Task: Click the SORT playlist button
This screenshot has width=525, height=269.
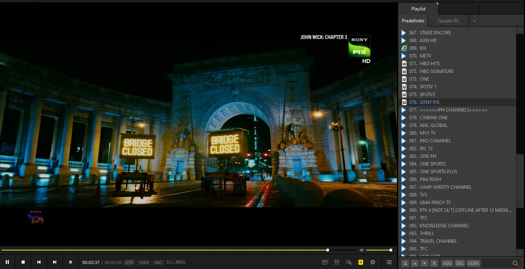Action: pos(473,263)
